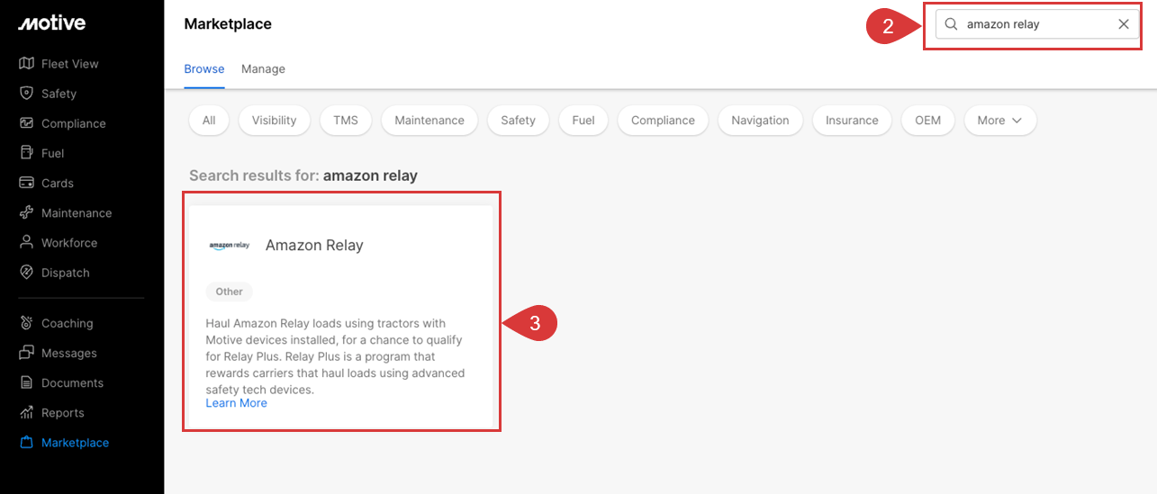Filter by Visibility category
Viewport: 1157px width, 494px height.
pos(275,120)
